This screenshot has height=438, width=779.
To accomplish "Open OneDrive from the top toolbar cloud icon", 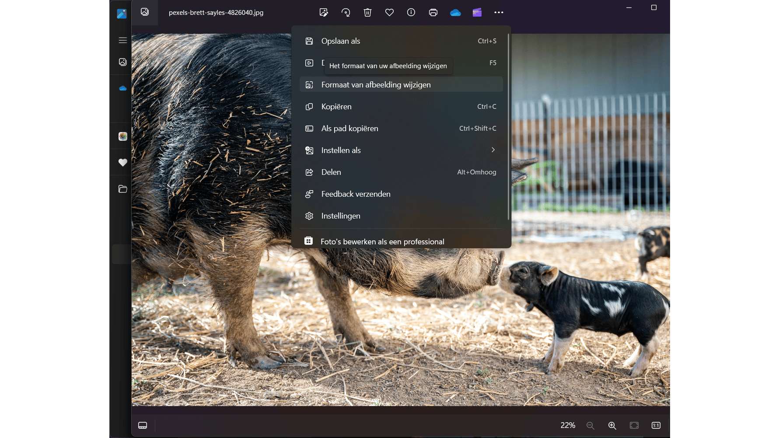I will 455,13.
